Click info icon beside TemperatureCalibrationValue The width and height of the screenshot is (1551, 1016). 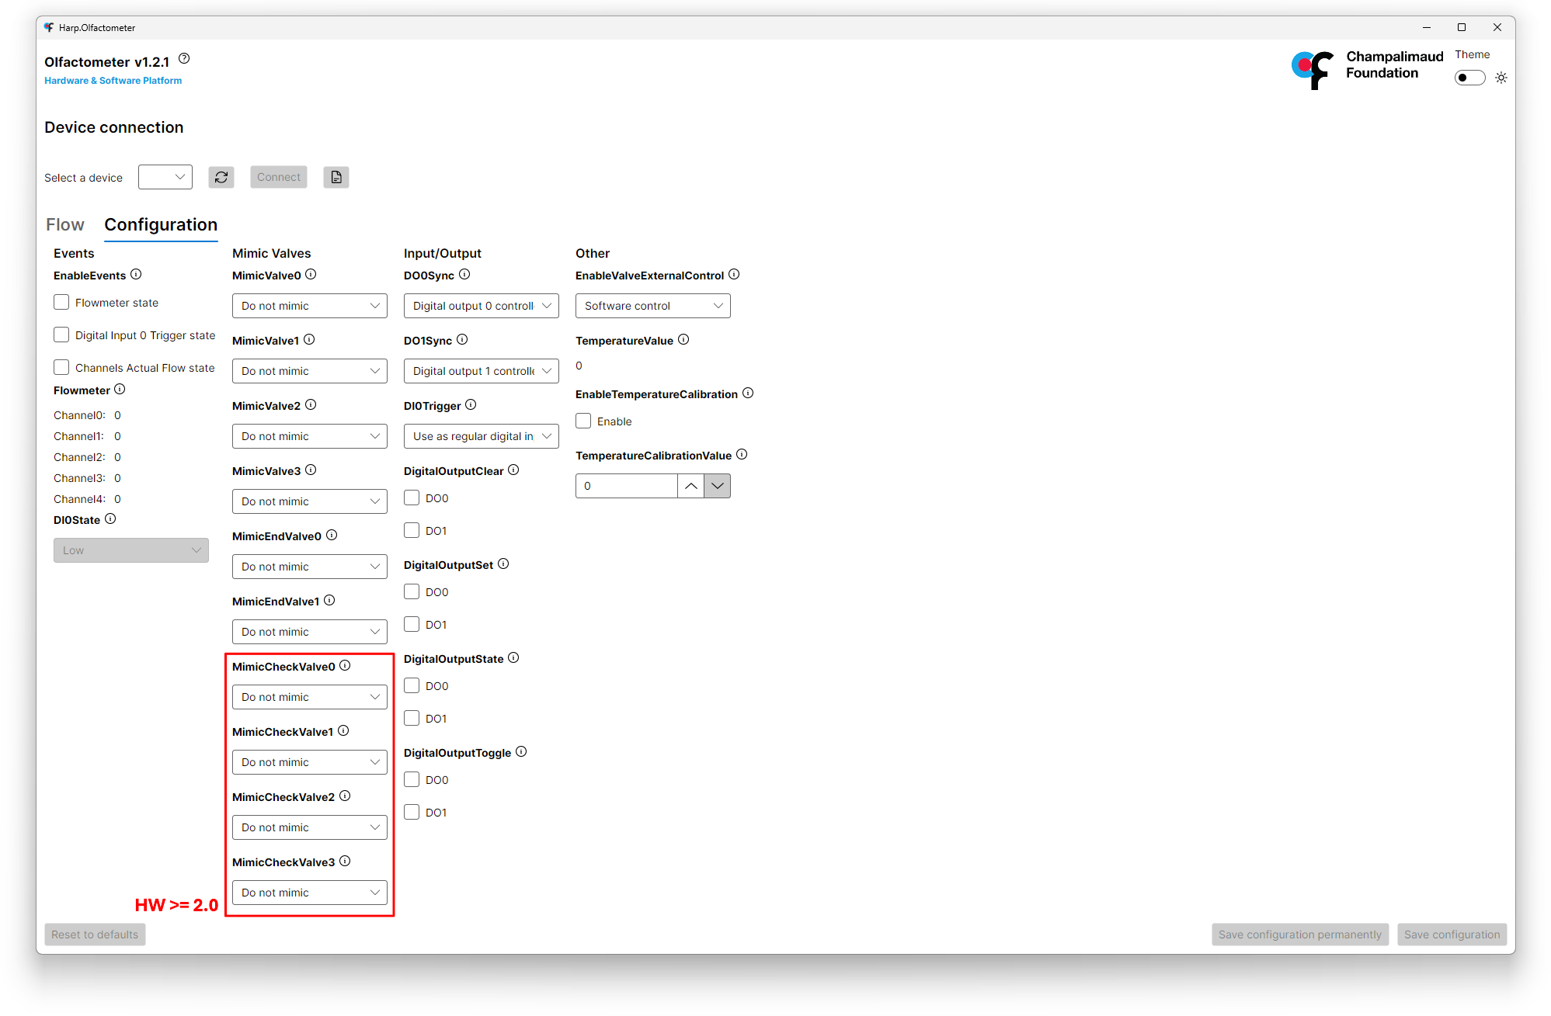point(742,455)
